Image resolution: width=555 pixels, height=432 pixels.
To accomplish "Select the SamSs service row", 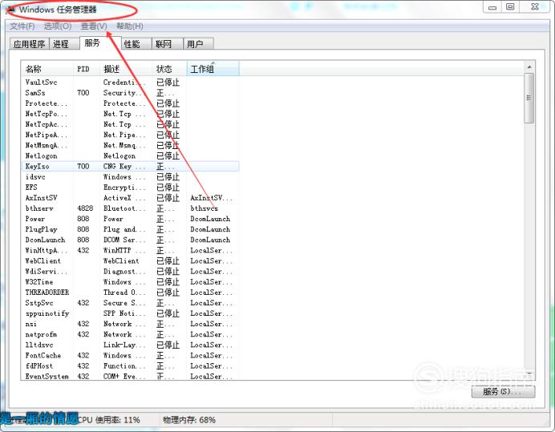I will pos(130,93).
